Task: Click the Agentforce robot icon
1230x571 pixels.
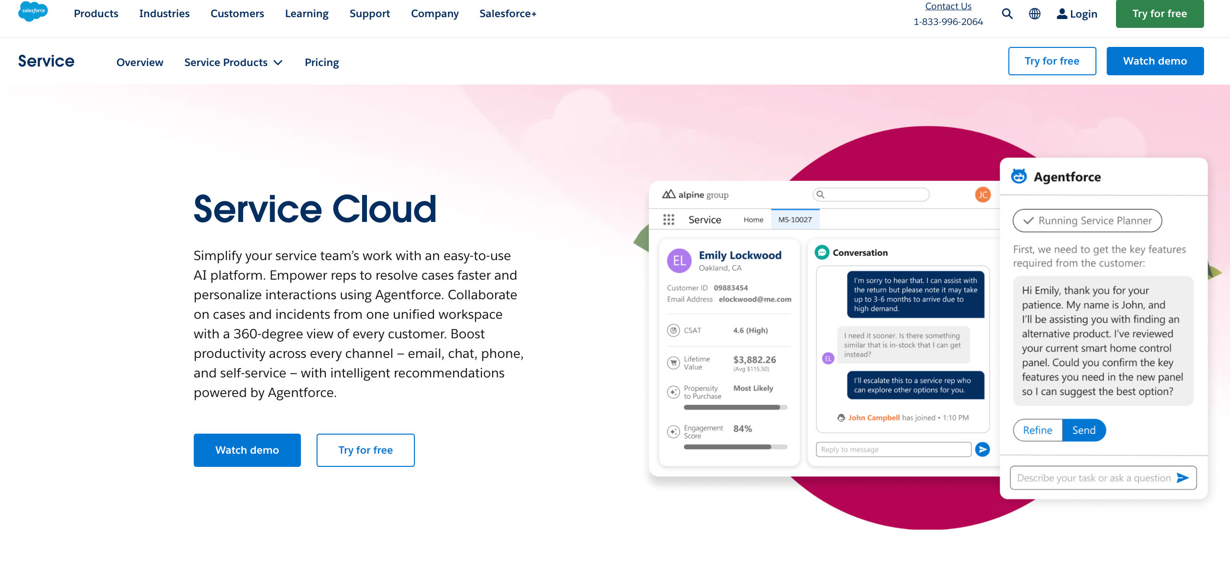Action: [1019, 176]
